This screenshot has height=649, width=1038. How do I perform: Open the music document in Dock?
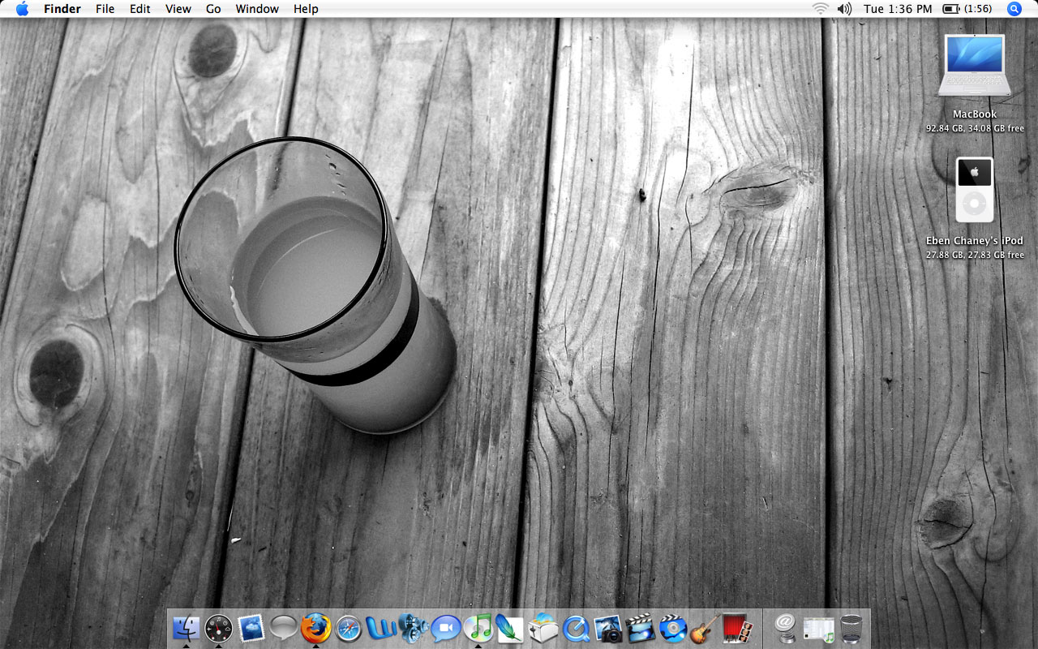pos(818,629)
